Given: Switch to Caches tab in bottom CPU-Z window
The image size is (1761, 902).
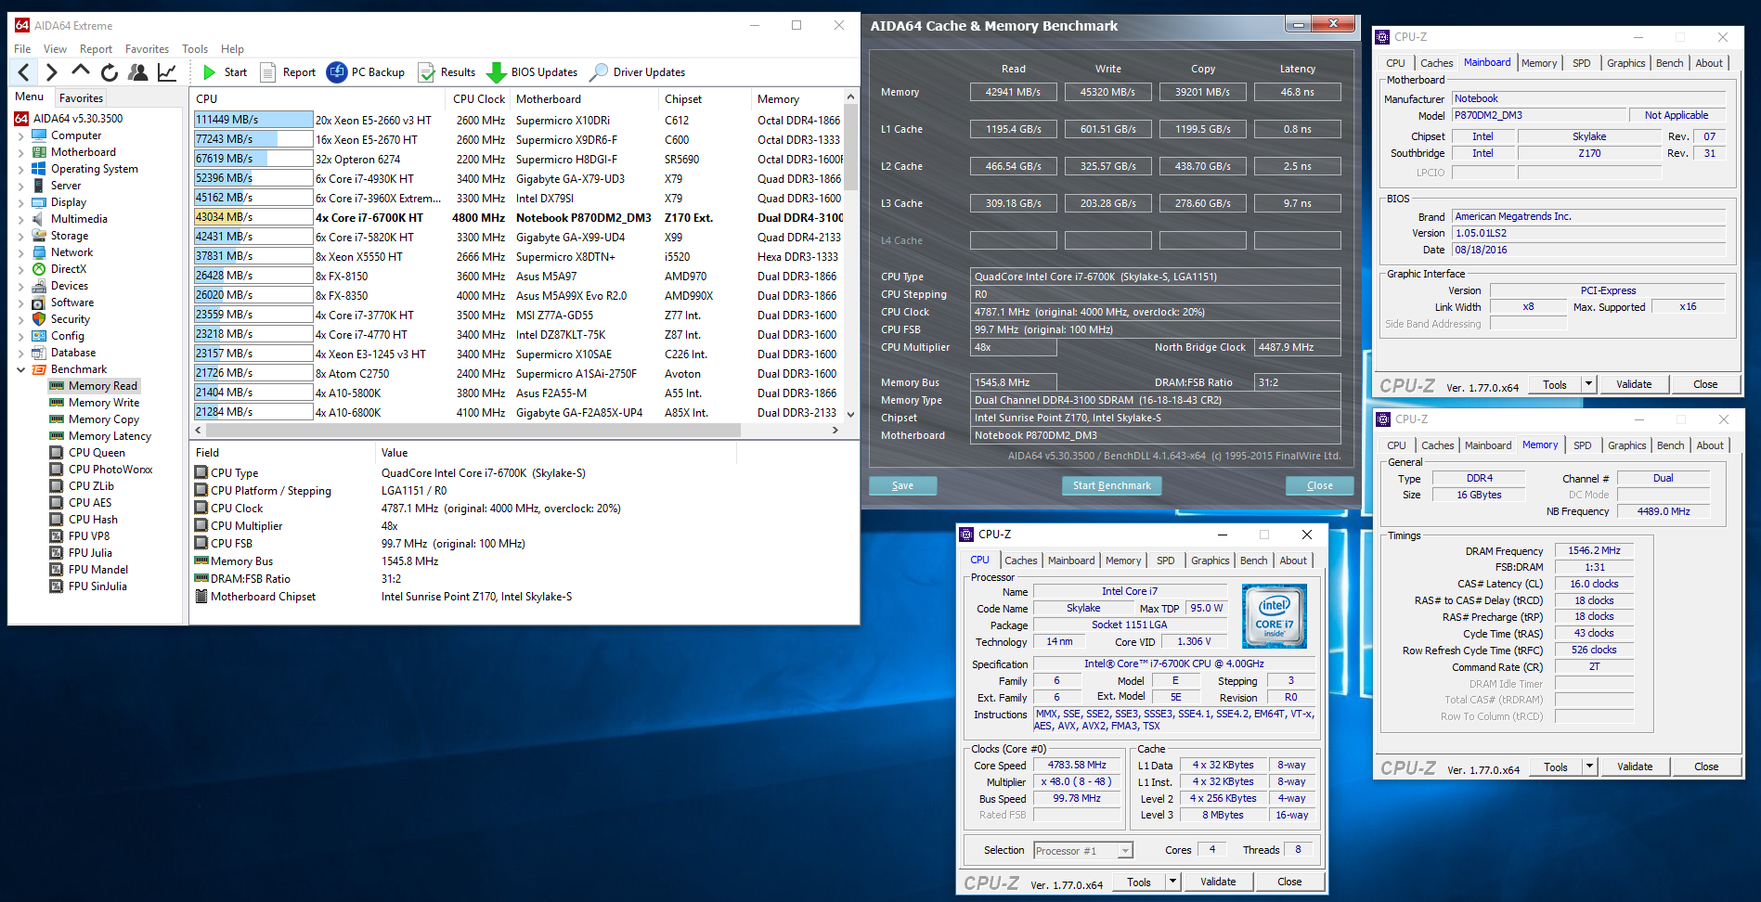Looking at the screenshot, I should [1020, 561].
